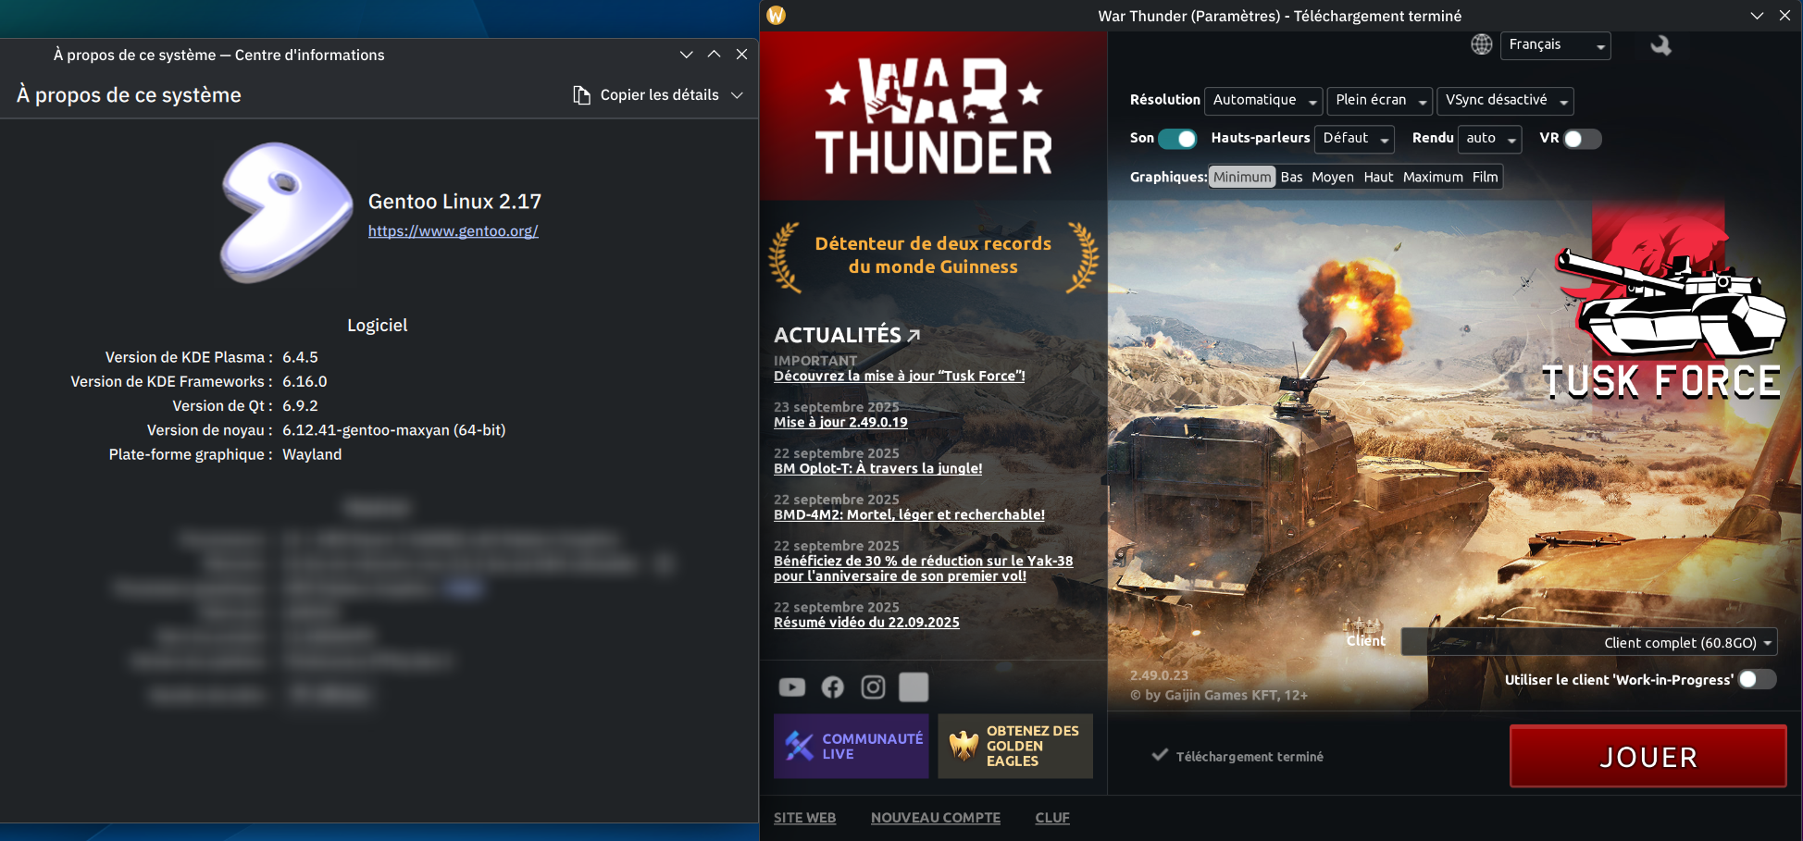Click Qt version value 6.9.2
This screenshot has width=1803, height=841.
click(300, 406)
